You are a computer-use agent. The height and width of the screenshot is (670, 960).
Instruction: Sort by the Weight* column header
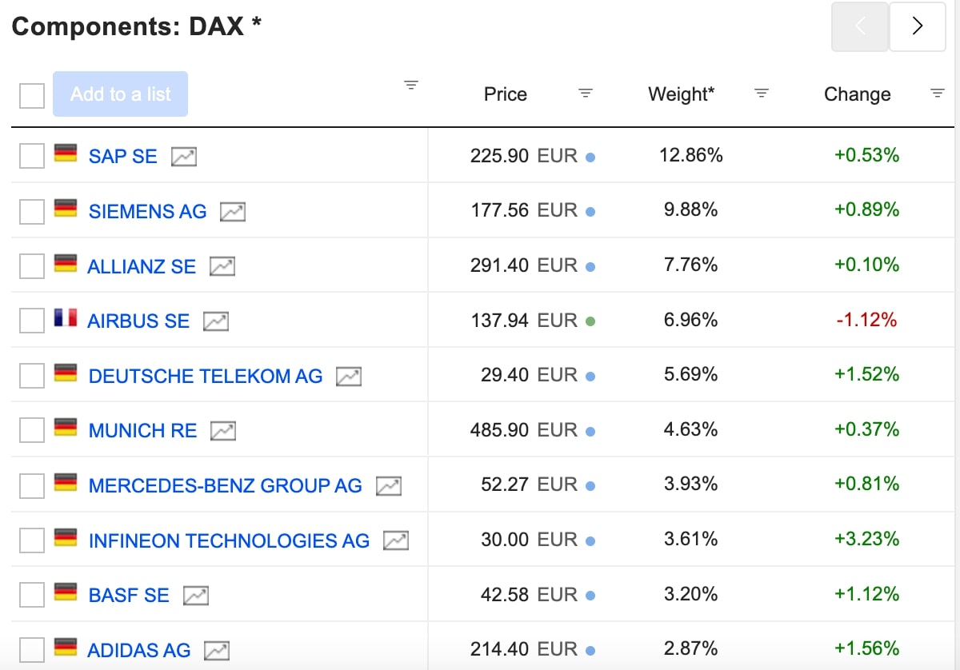click(682, 94)
